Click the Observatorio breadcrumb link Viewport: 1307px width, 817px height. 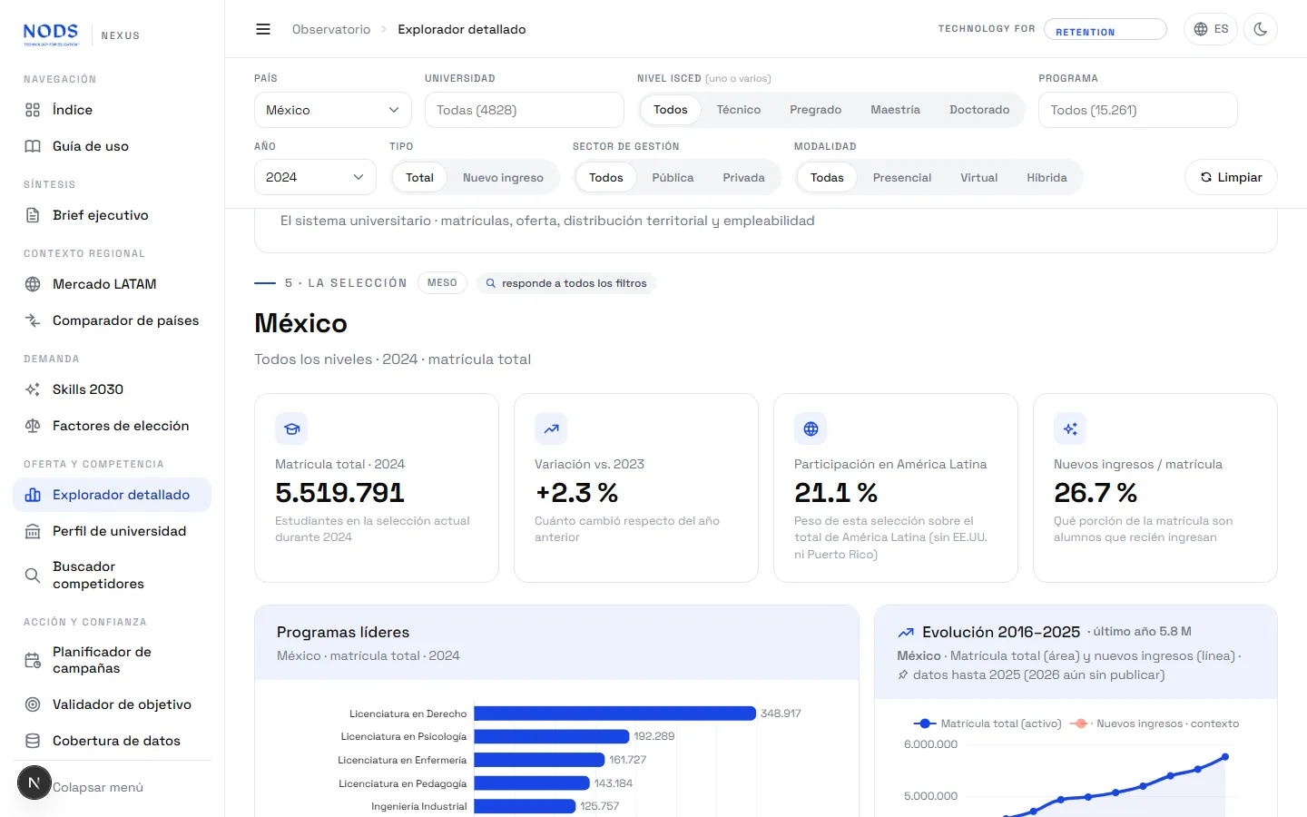coord(331,29)
